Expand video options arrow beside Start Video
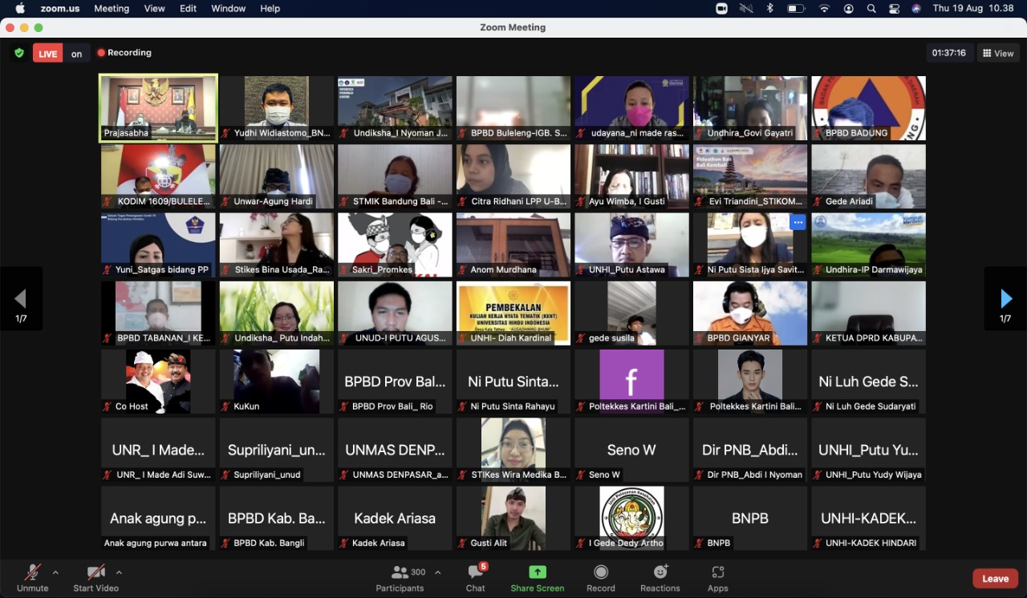The height and width of the screenshot is (598, 1027). pos(119,572)
